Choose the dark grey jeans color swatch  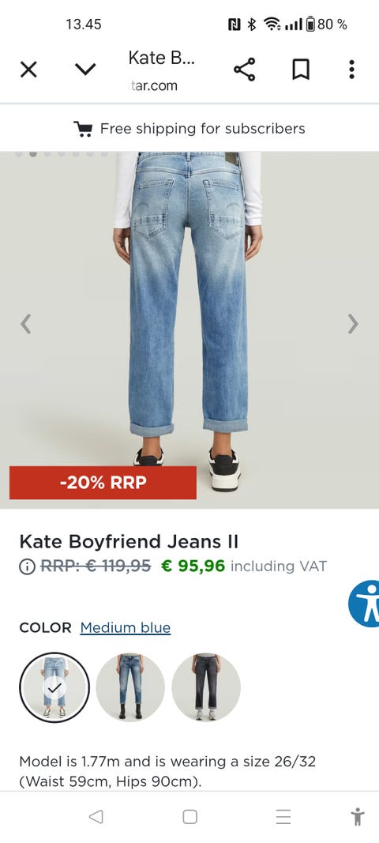206,687
